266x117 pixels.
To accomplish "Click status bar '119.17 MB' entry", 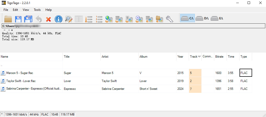I will pyautogui.click(x=68, y=114).
